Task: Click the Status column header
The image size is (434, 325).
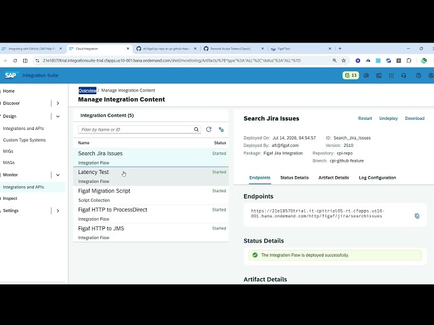Action: click(x=220, y=143)
